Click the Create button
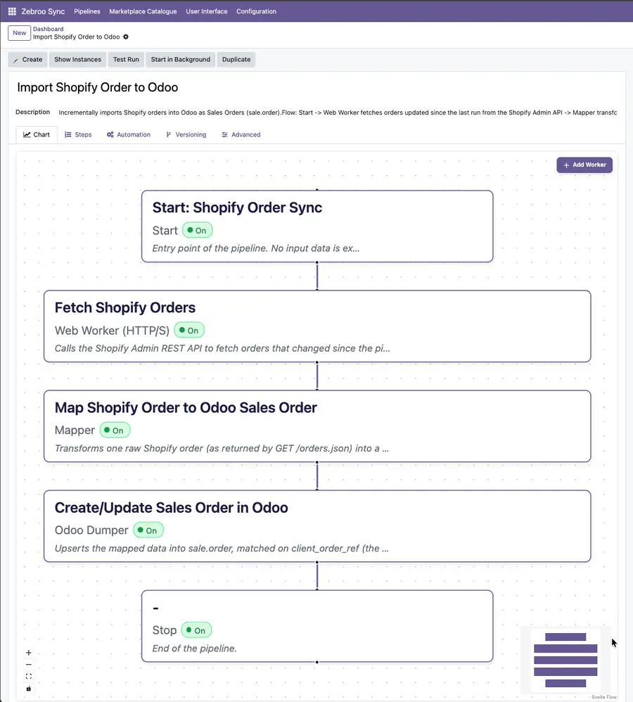 pos(27,60)
